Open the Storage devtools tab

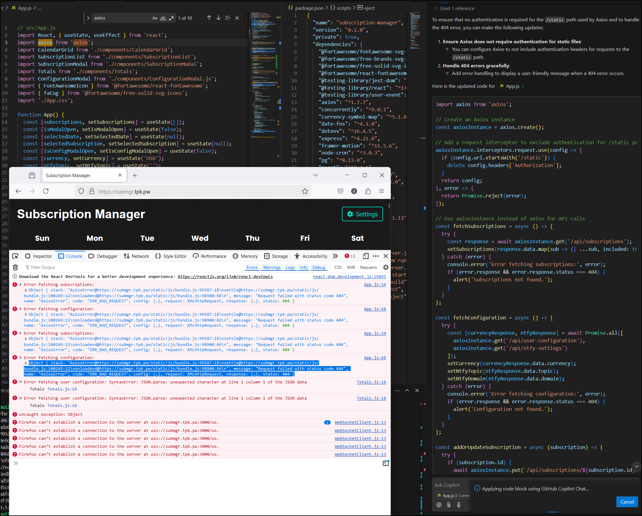pos(276,256)
